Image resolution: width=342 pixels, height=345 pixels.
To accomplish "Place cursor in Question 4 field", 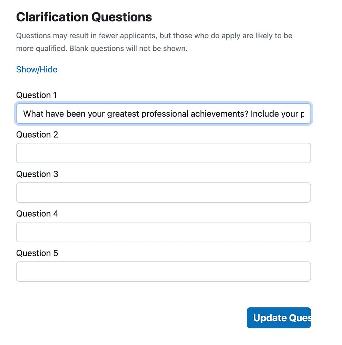I will 163,232.
